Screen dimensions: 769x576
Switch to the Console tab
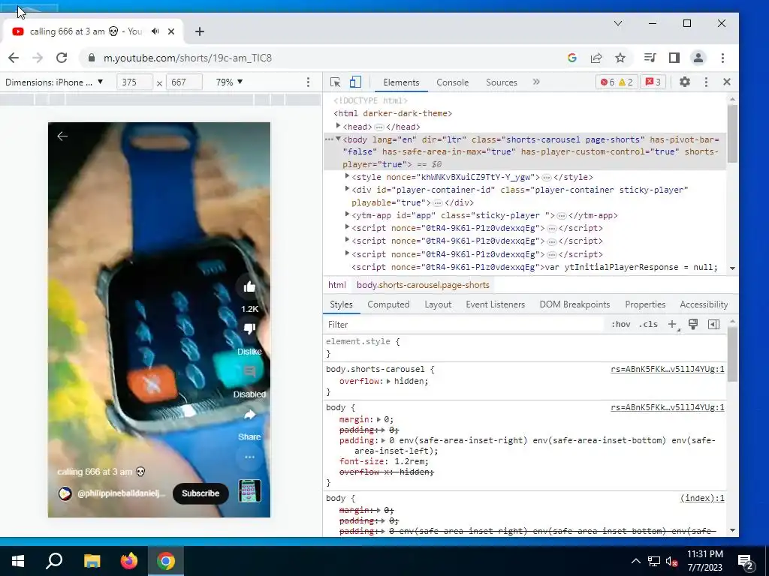point(452,82)
